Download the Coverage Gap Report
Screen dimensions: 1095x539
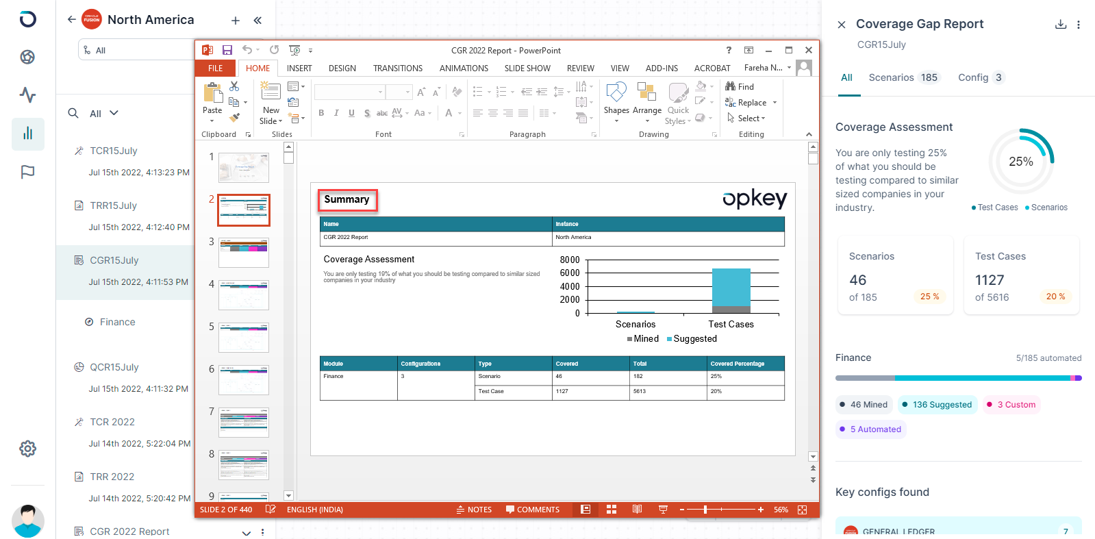pos(1061,24)
